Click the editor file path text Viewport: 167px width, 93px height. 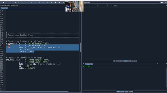tap(9, 5)
